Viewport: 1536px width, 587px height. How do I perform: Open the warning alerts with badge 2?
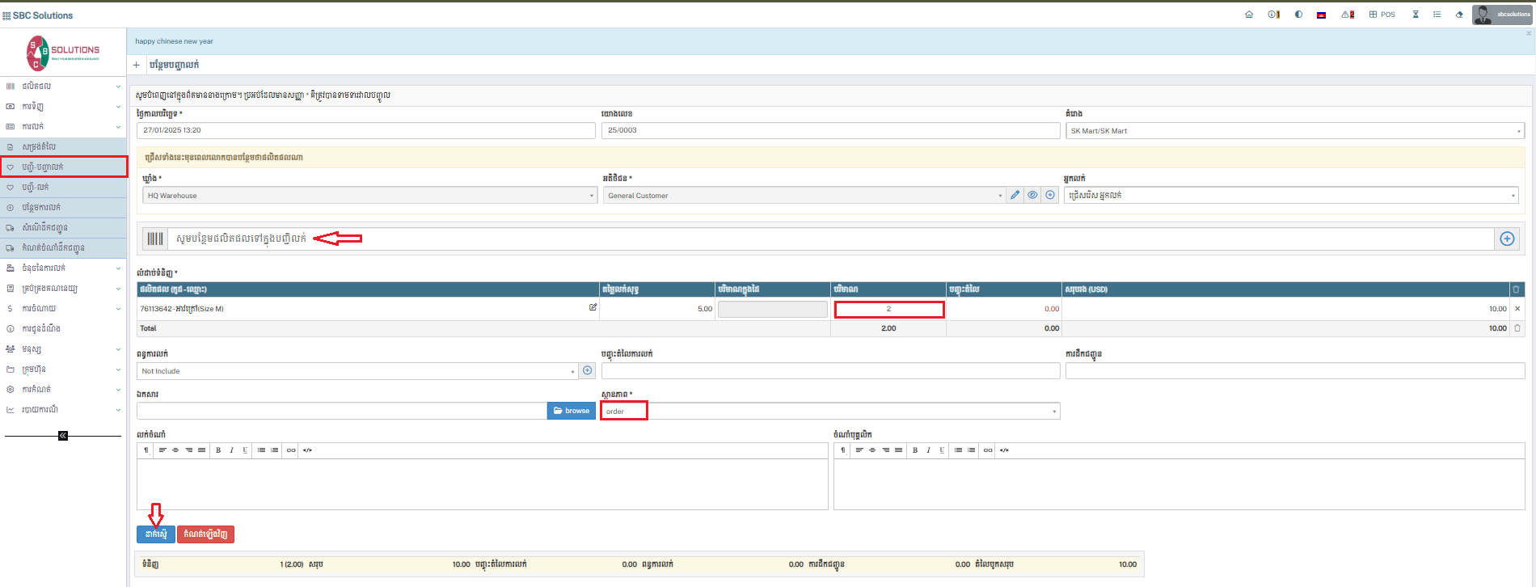pyautogui.click(x=1348, y=15)
